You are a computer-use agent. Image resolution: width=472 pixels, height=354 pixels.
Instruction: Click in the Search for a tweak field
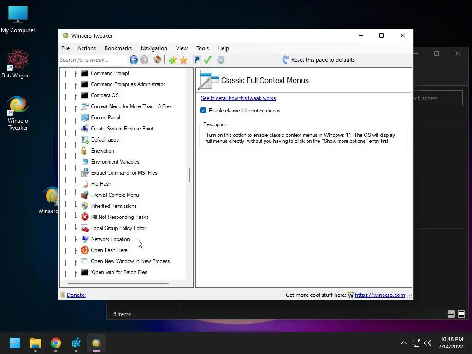(93, 60)
